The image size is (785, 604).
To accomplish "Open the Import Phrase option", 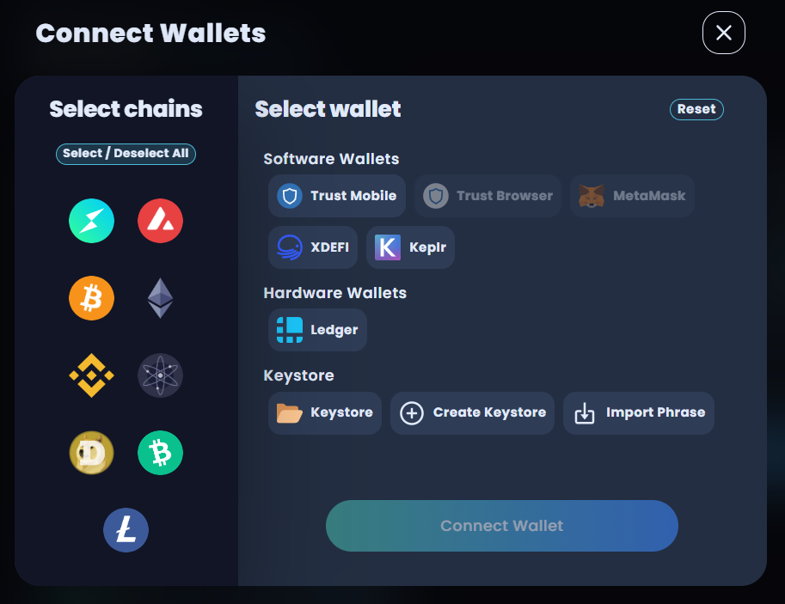I will click(x=639, y=413).
